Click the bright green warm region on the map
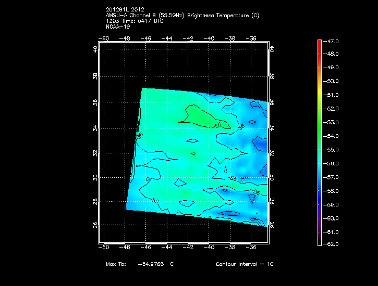Screen dimensions: 378x286 (x=201, y=115)
